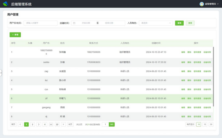Viewport: 222px width, 138px height.
Task: Expand the left sidebar using the edge handle
Action: tap(1, 73)
